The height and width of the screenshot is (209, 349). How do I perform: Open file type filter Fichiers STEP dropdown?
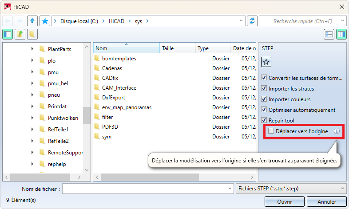342,189
